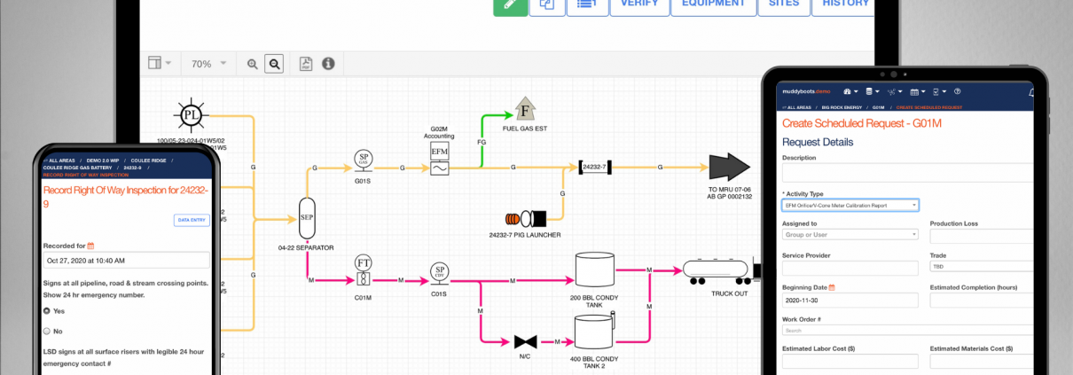Open the panel layout dropdown
This screenshot has width=1073, height=375.
(x=160, y=64)
